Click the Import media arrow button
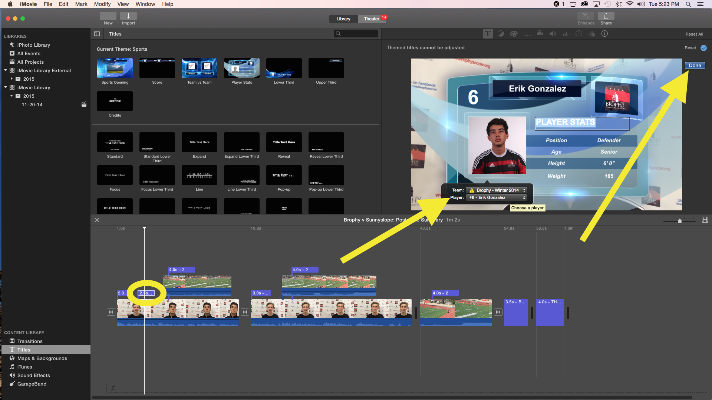The width and height of the screenshot is (712, 400). pos(128,16)
